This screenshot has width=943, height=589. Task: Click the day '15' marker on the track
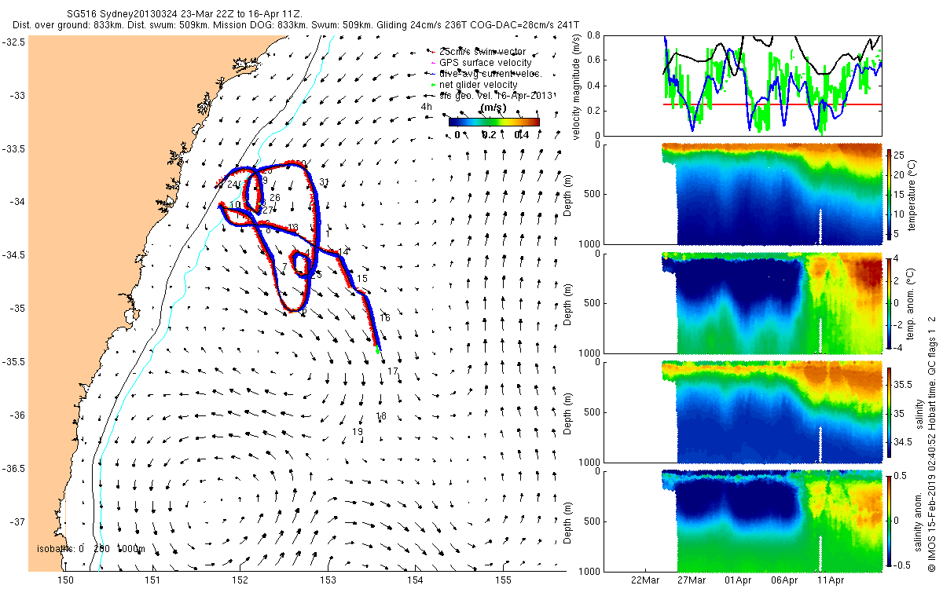pyautogui.click(x=362, y=279)
